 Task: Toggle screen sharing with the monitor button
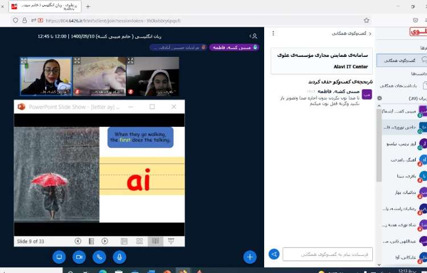[x=59, y=257]
